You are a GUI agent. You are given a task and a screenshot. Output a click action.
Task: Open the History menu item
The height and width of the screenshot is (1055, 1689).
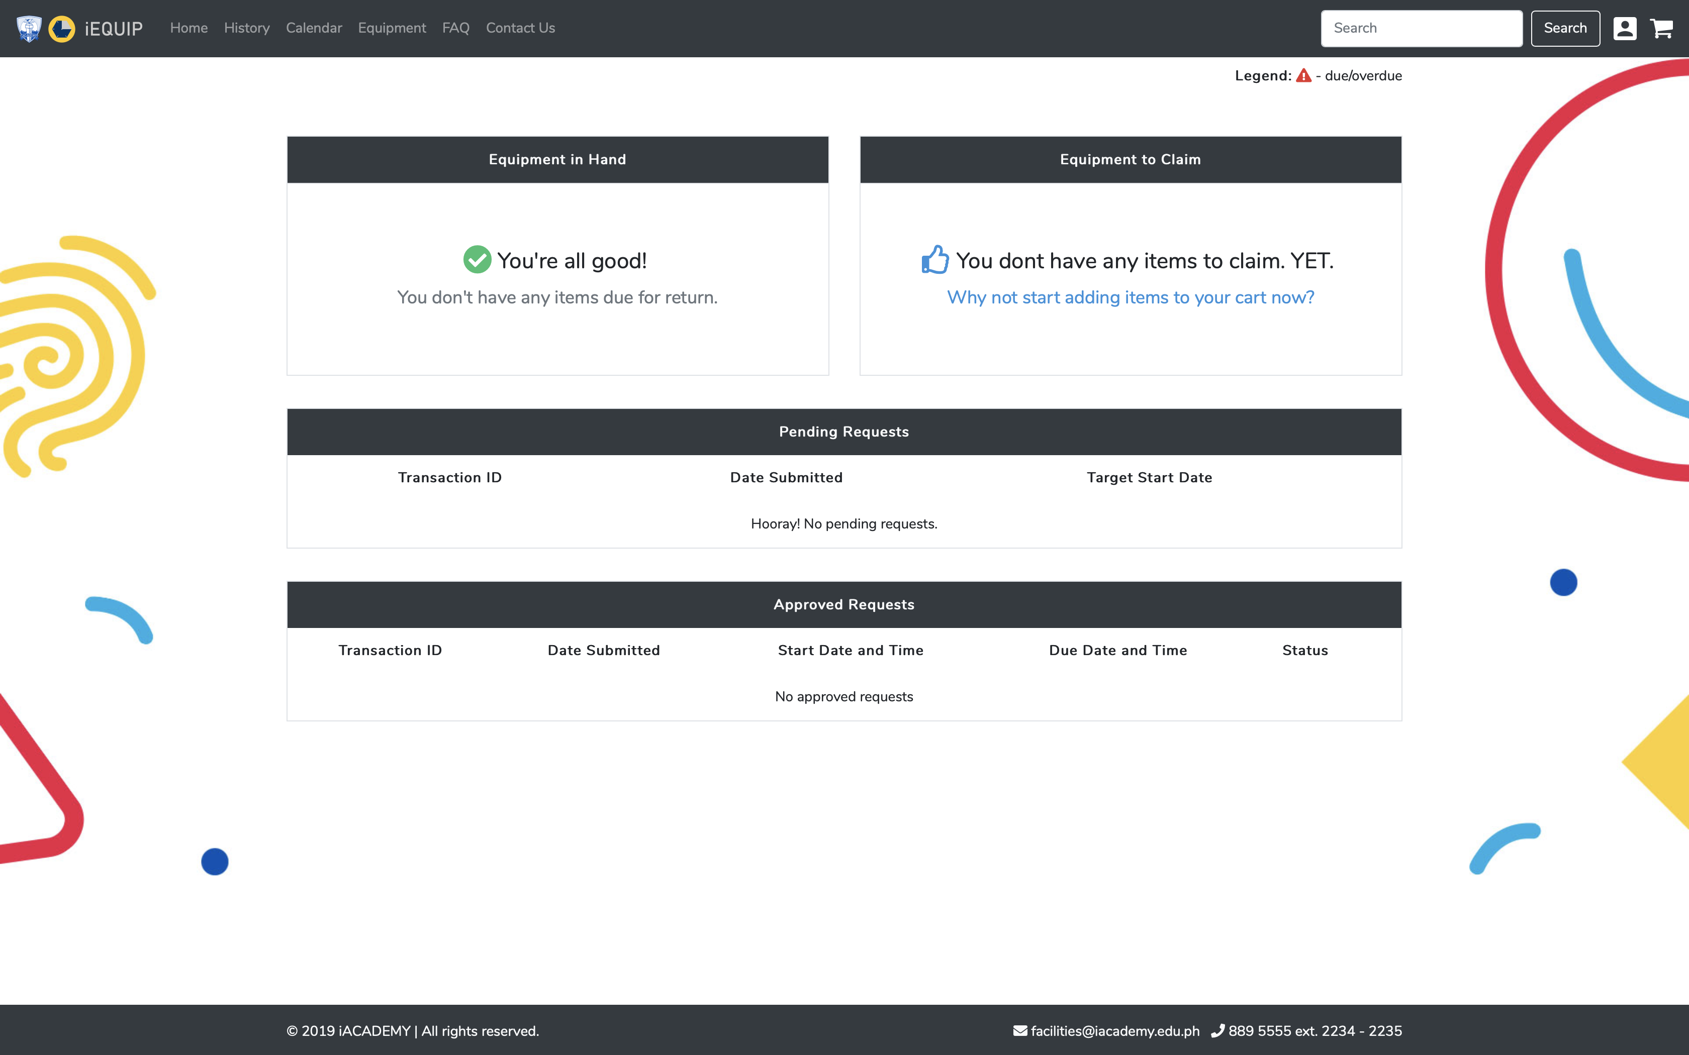[x=247, y=28]
